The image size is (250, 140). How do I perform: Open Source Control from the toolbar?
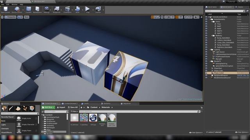[x=17, y=10]
